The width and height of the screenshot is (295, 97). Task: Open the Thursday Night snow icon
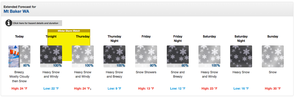point(114,56)
